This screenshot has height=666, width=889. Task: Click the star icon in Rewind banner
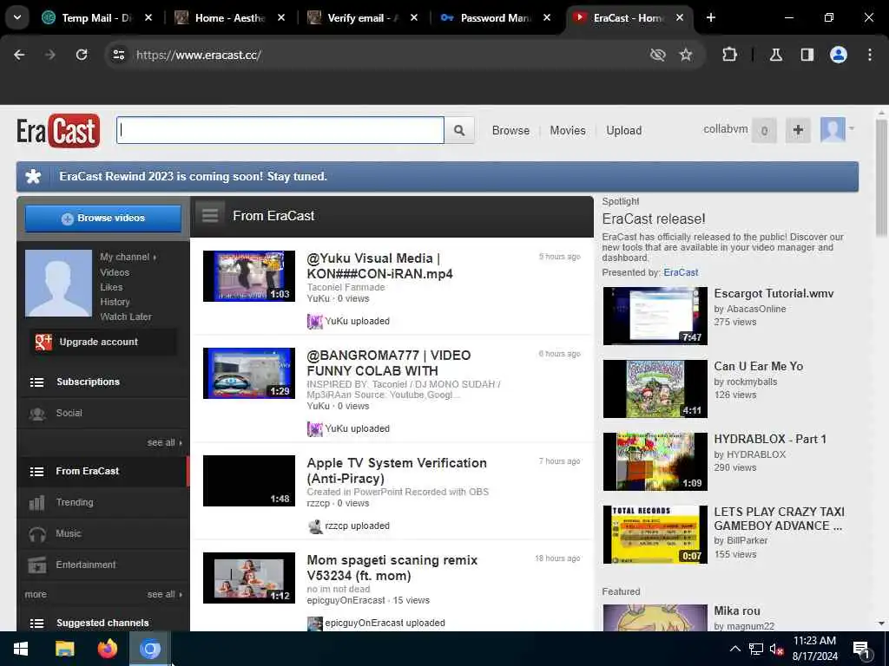point(34,177)
